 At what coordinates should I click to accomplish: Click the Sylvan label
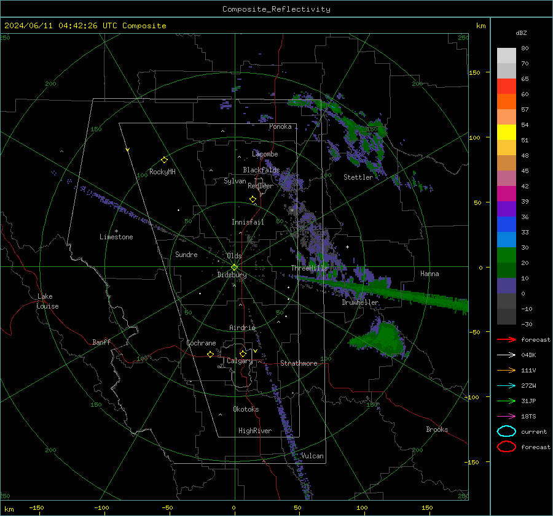tap(235, 181)
